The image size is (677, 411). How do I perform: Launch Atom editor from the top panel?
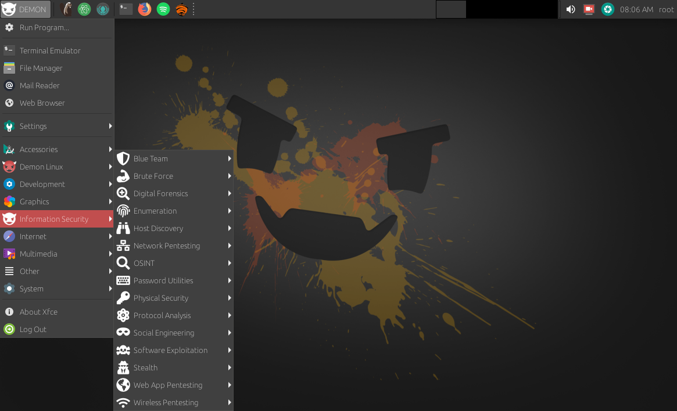coord(84,9)
